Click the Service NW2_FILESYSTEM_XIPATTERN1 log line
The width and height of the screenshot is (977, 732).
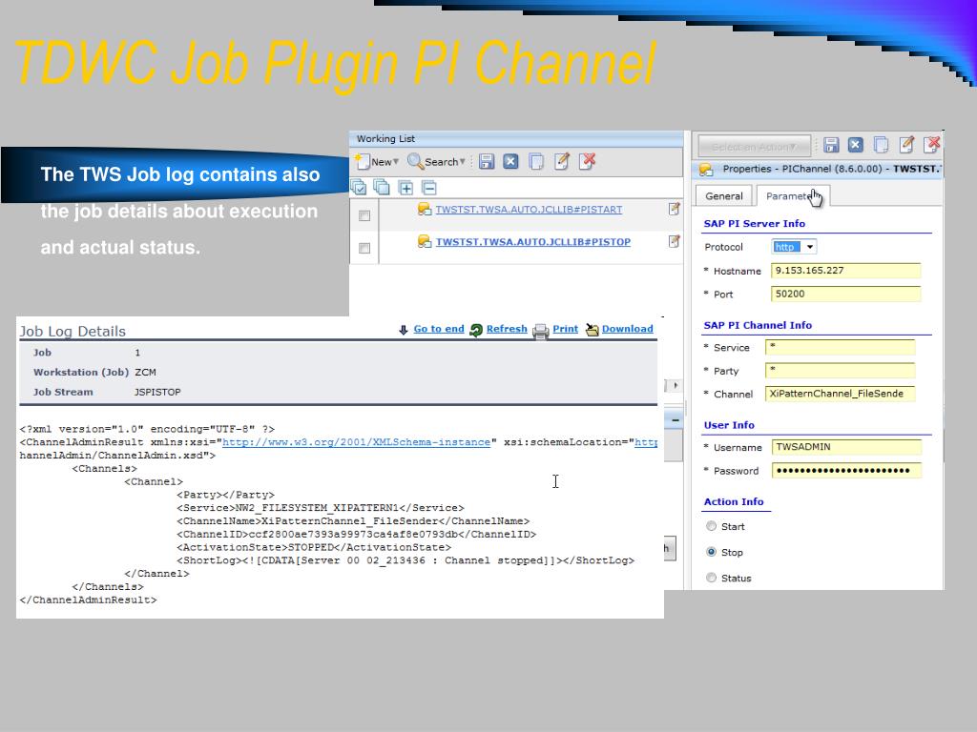(x=321, y=509)
